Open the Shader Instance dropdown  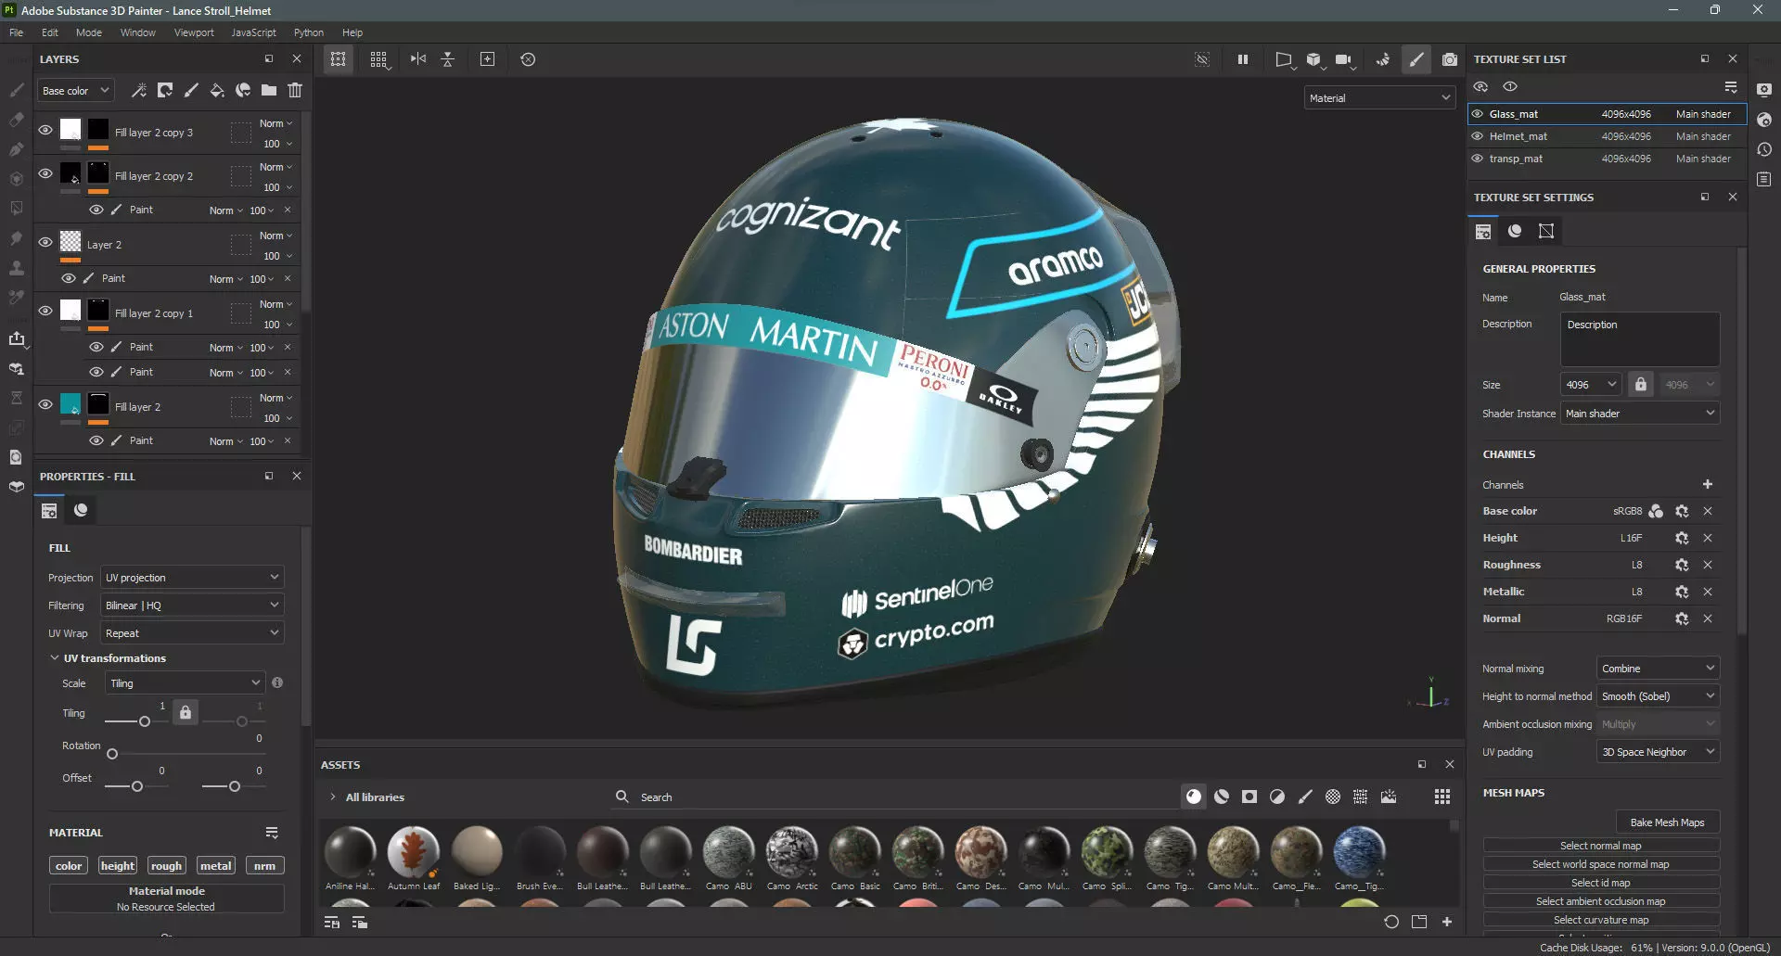tap(1640, 413)
